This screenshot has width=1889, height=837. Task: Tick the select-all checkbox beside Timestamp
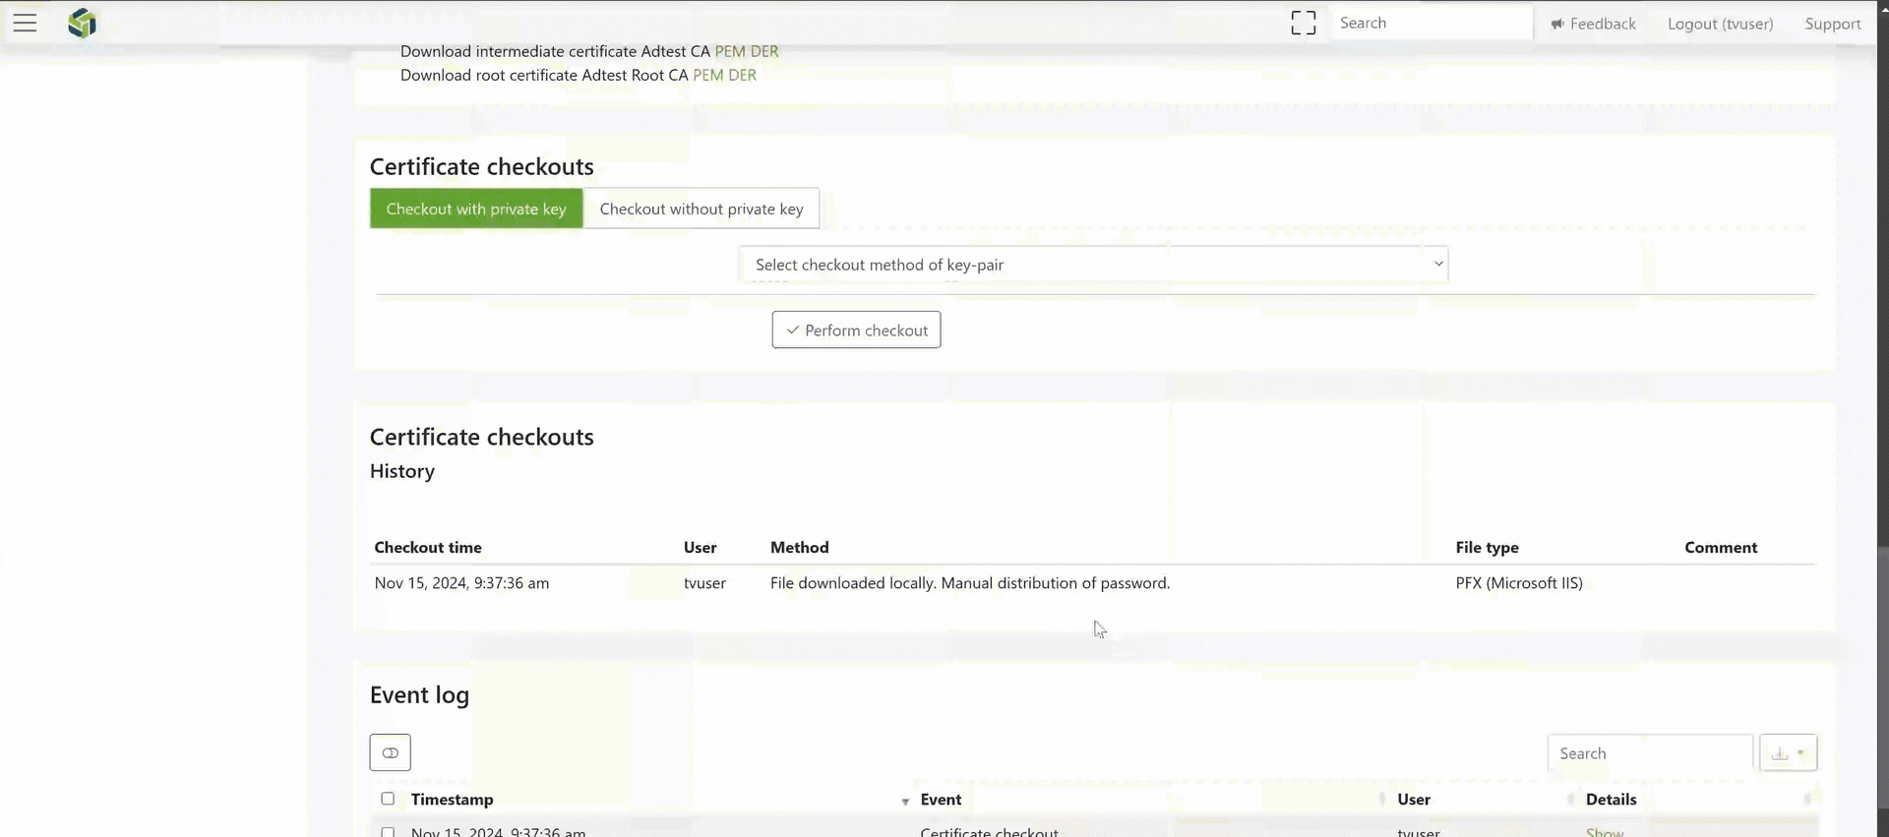pyautogui.click(x=388, y=799)
